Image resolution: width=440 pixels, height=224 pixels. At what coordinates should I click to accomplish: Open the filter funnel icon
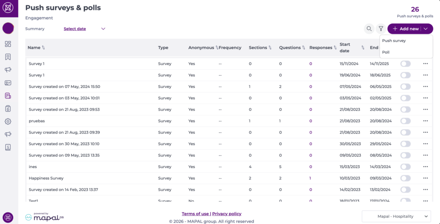(381, 29)
